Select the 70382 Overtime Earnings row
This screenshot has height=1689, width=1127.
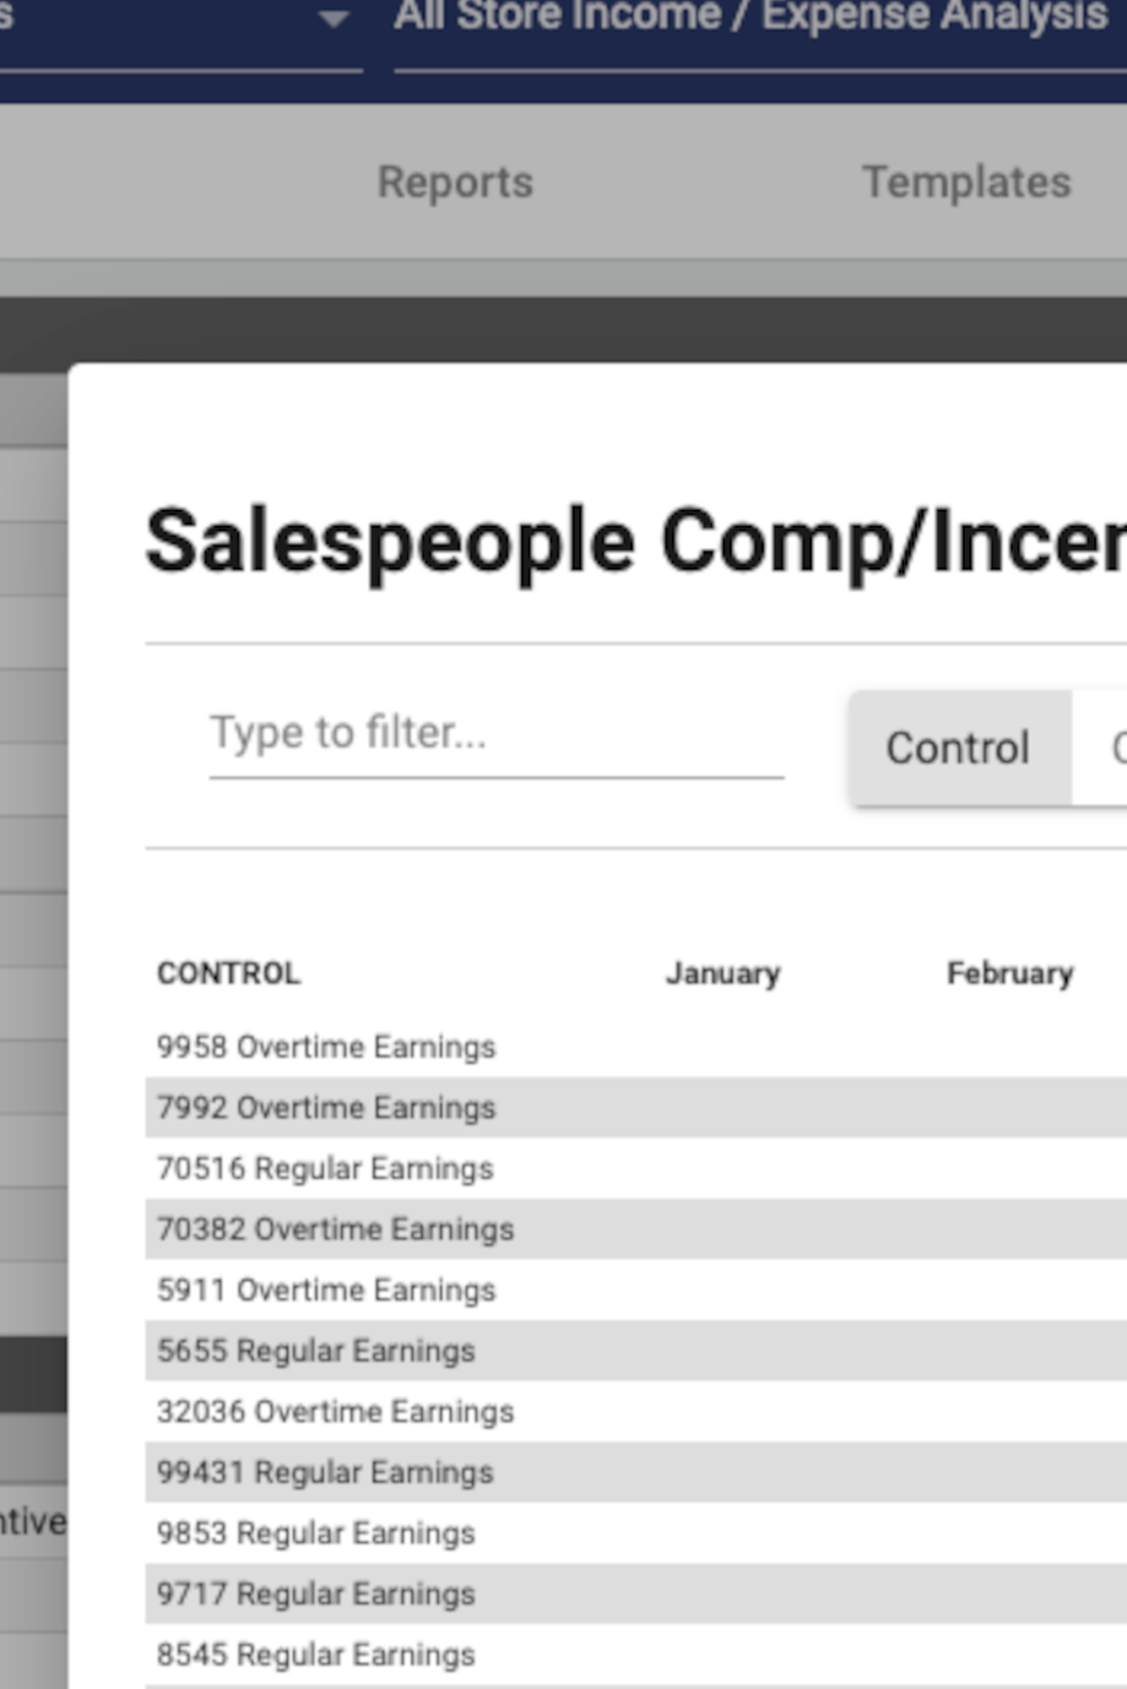point(335,1230)
